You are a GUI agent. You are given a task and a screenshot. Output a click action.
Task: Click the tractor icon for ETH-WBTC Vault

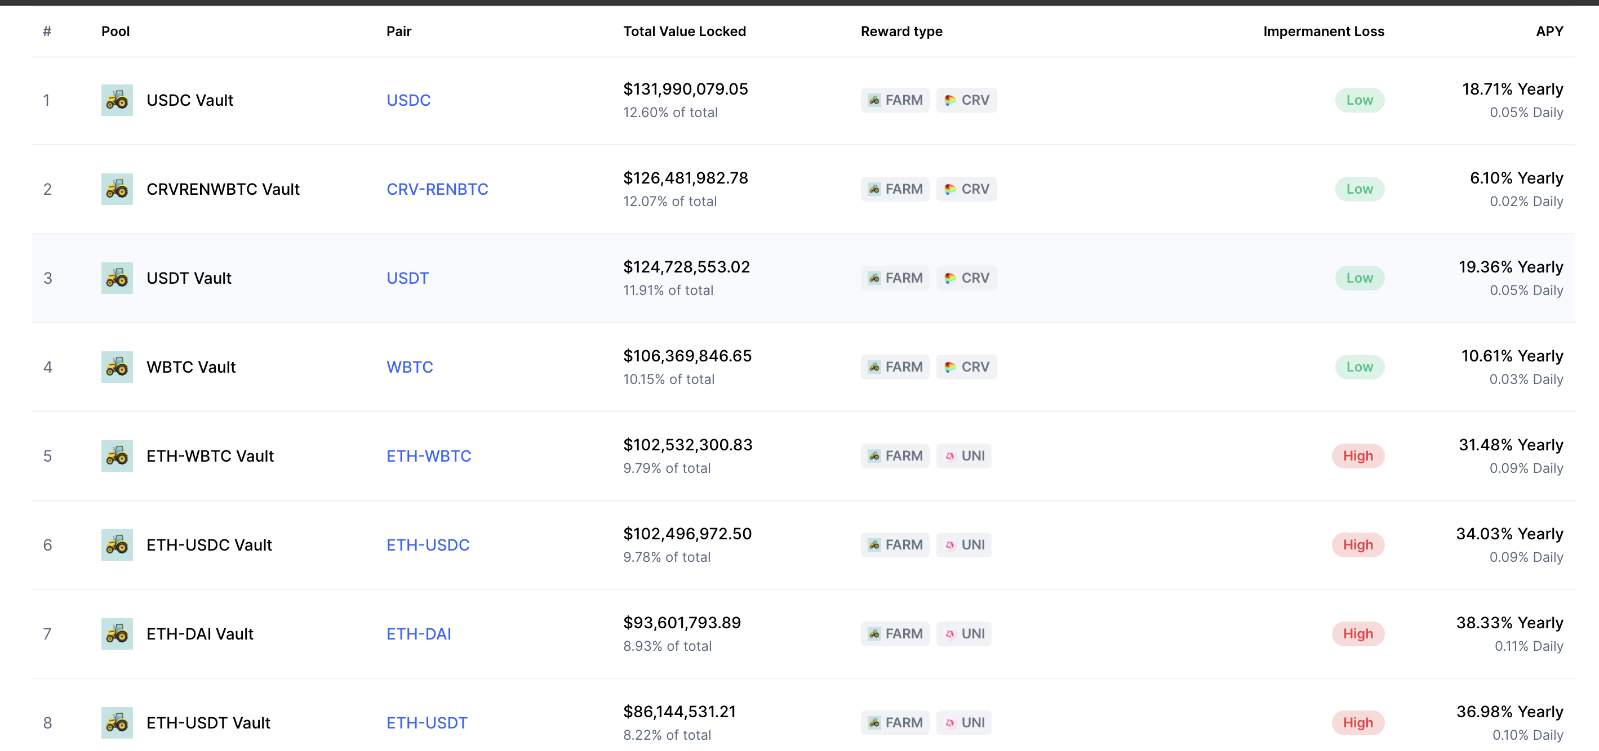[x=117, y=456]
